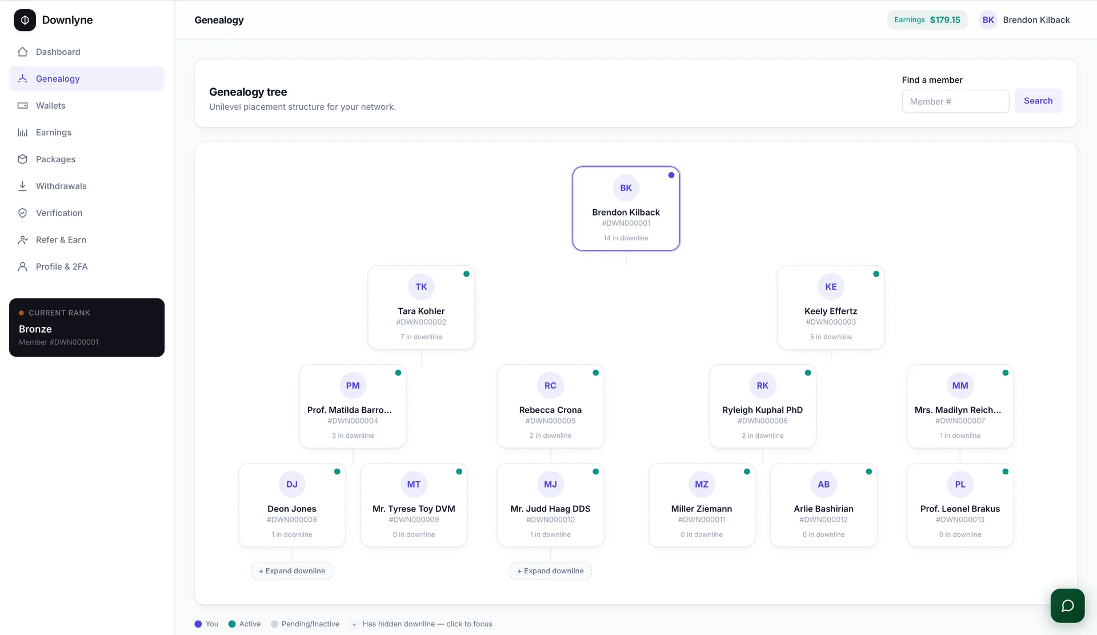
Task: Focus the Member # input field
Action: click(955, 102)
